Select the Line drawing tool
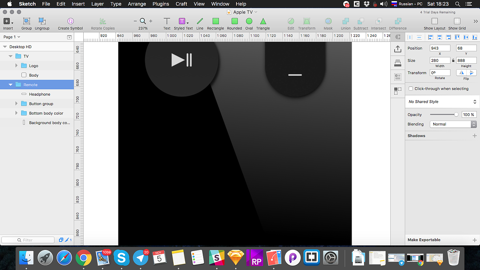480x270 pixels. point(200,22)
